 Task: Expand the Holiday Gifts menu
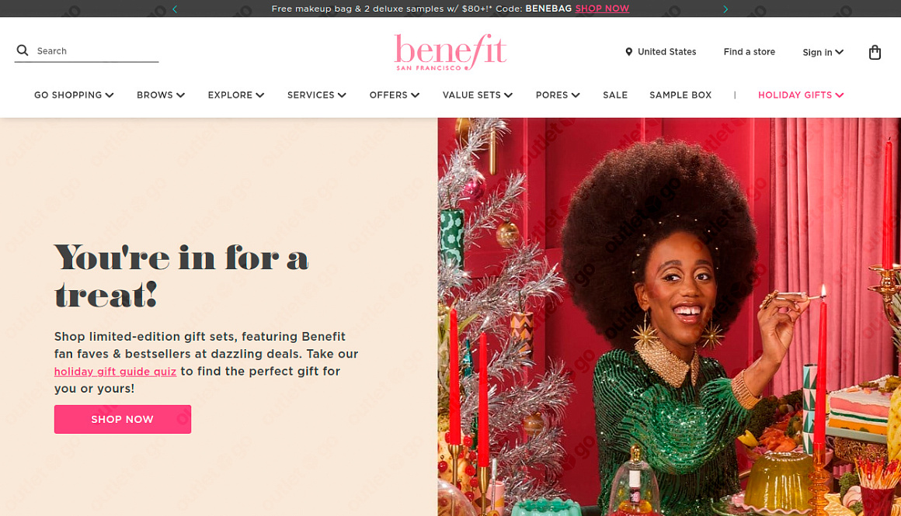(801, 95)
